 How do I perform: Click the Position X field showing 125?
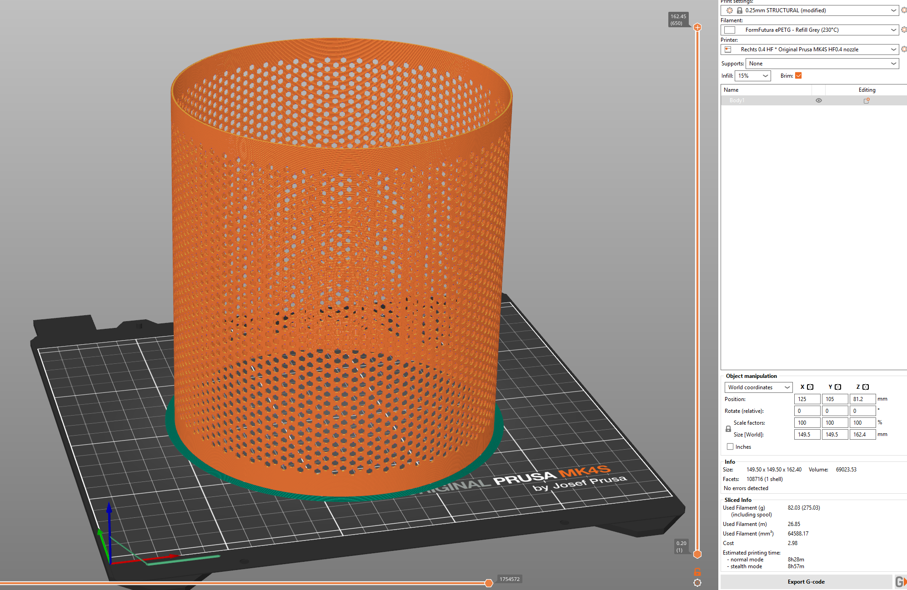[x=807, y=399]
